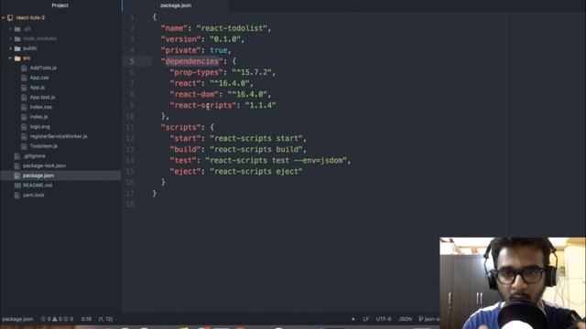
Task: Click the file icon beside App.test.js
Action: click(x=24, y=98)
